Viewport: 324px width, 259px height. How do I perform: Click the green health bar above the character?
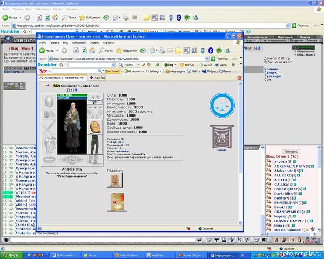coord(72,96)
